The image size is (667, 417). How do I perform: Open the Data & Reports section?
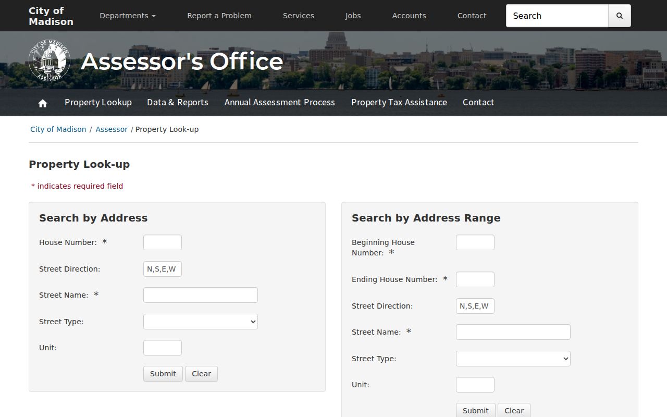178,102
